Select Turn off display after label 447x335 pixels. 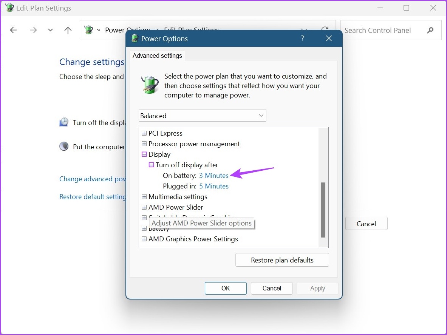tap(187, 165)
